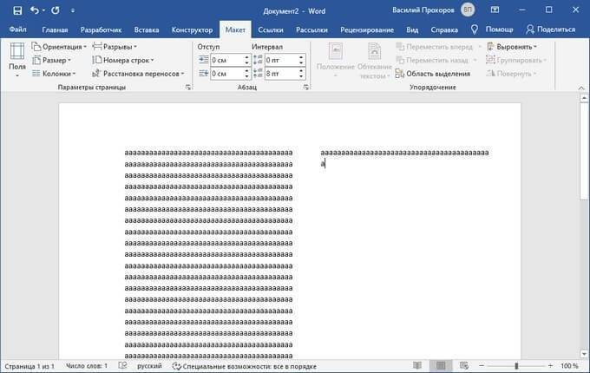590x373 pixels.
Task: Click the spacing before input field
Action: point(281,60)
